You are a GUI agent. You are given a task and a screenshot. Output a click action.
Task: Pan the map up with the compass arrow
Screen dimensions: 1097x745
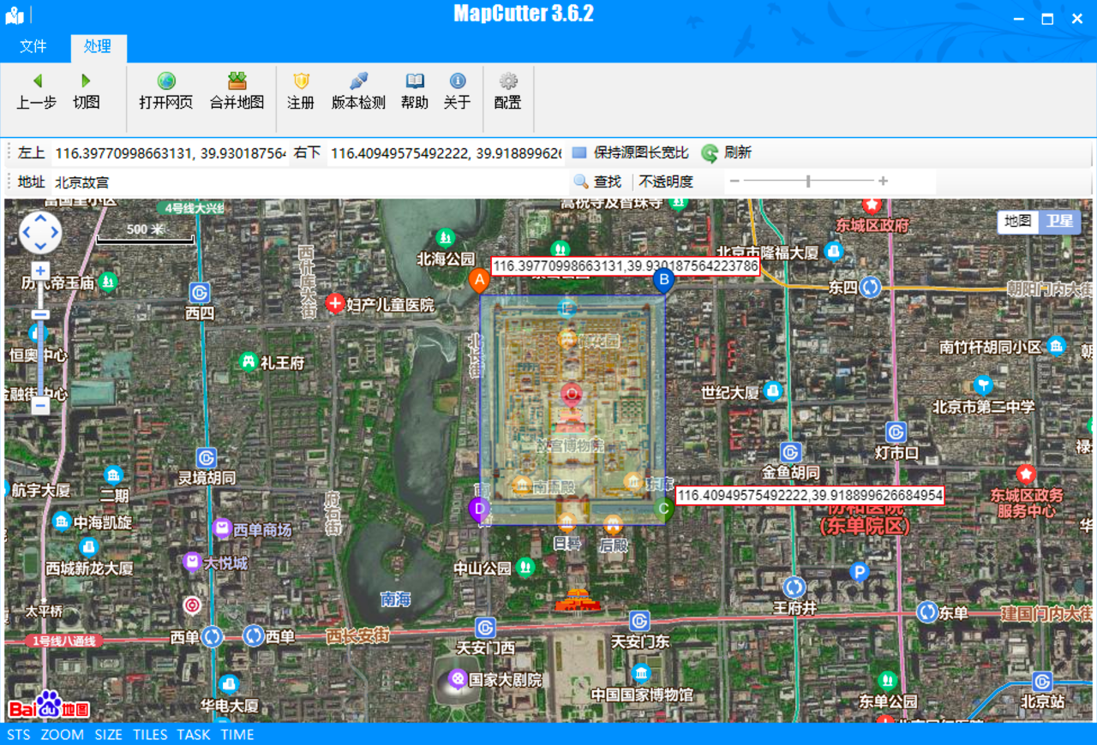point(40,218)
